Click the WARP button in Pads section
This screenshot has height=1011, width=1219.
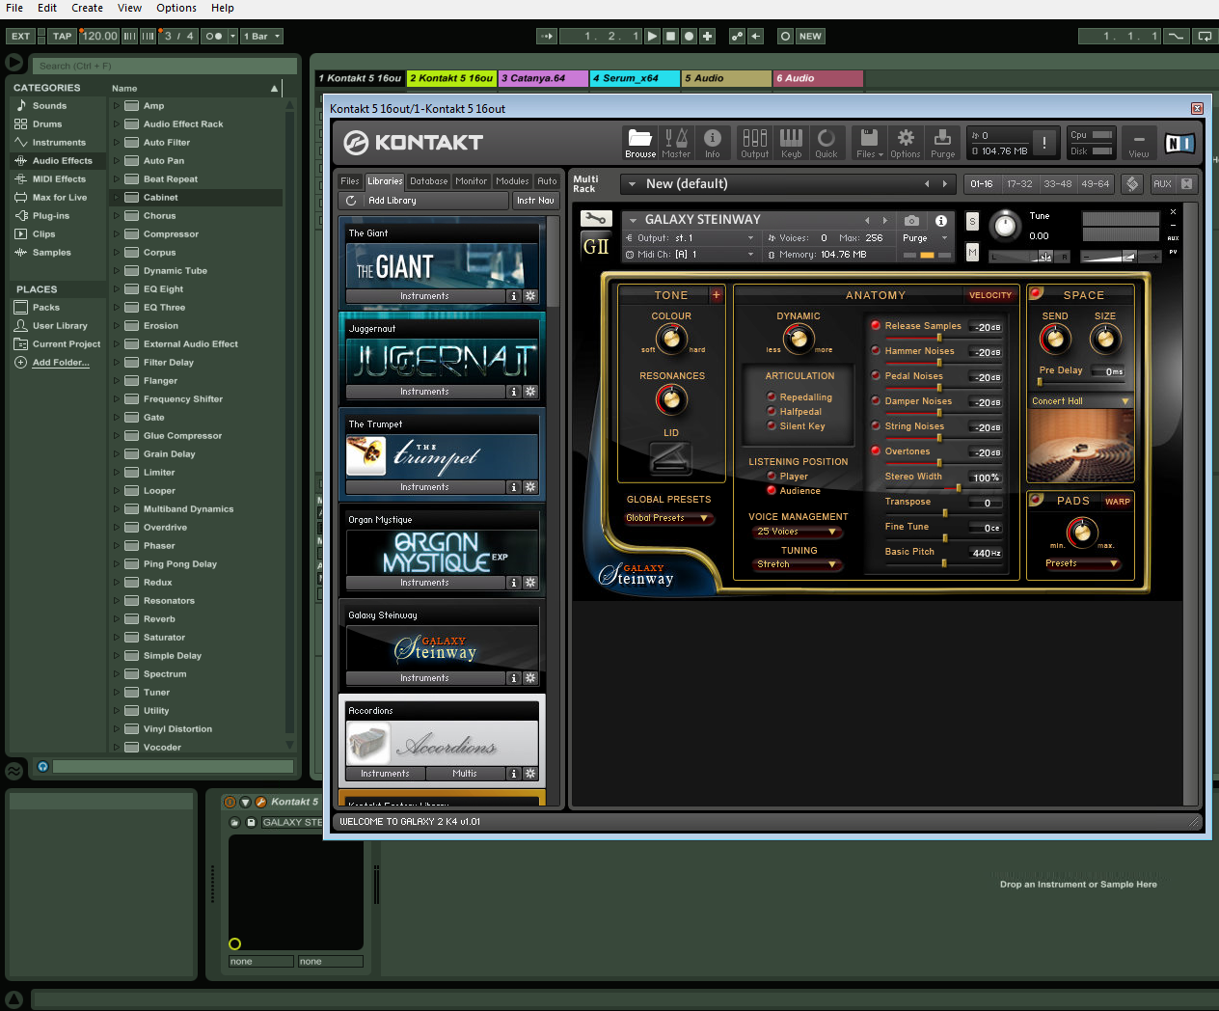(x=1118, y=502)
